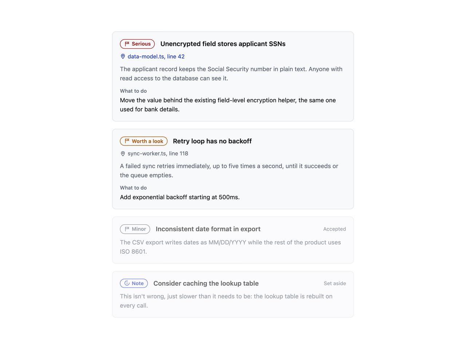Click the Retry loop has no backoff title
466x349 pixels.
point(212,141)
